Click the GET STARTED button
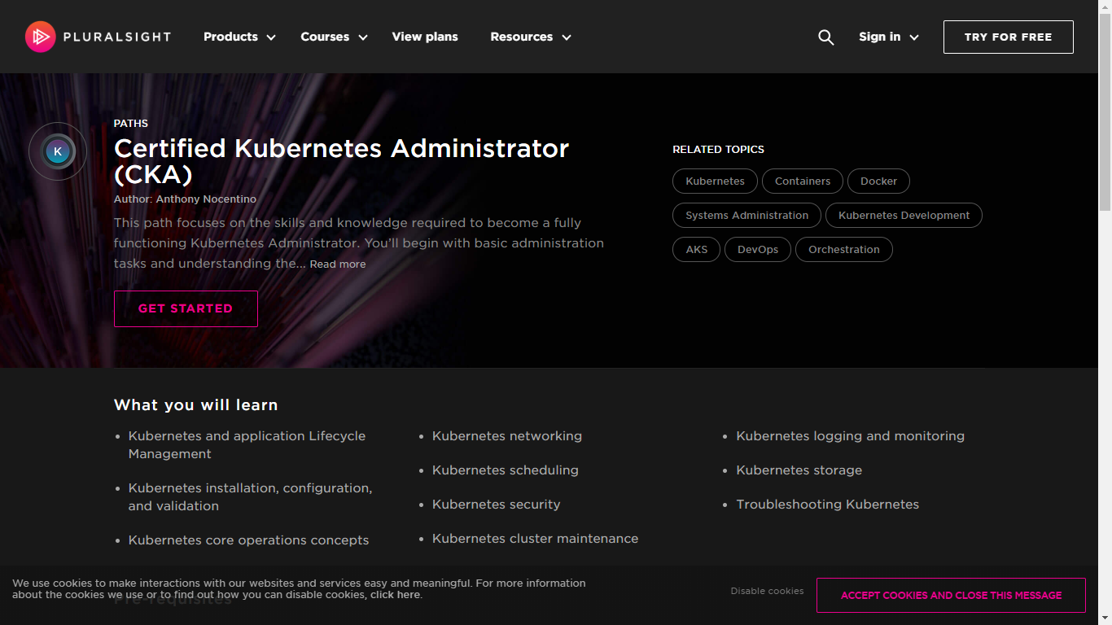Image resolution: width=1112 pixels, height=625 pixels. pyautogui.click(x=186, y=308)
